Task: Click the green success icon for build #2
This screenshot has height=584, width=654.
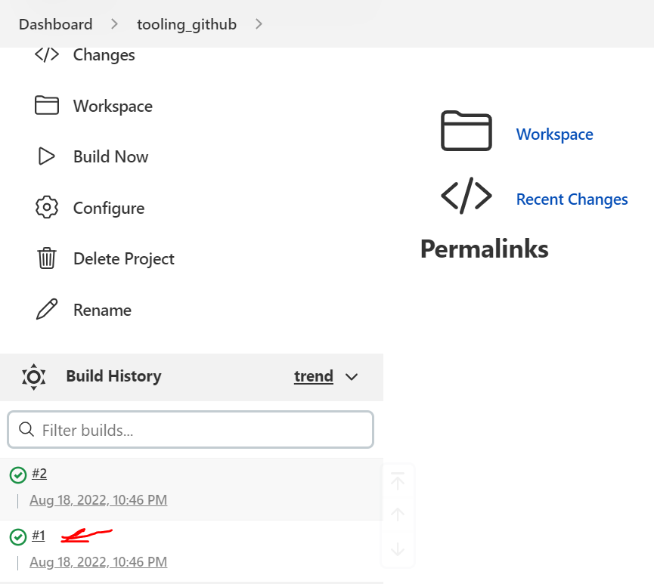Action: 18,474
